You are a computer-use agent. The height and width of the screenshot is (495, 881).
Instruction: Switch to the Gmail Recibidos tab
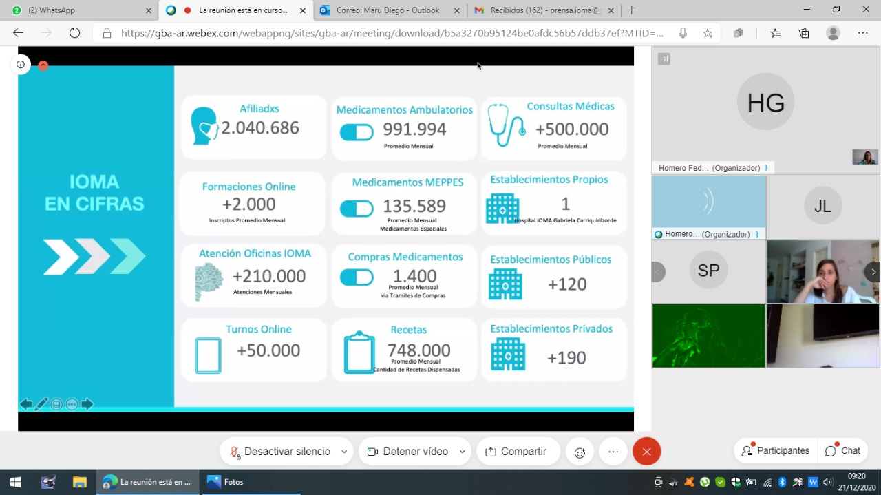coord(544,10)
